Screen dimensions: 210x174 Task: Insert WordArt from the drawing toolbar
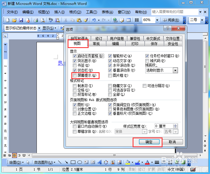pyautogui.click(x=100, y=162)
